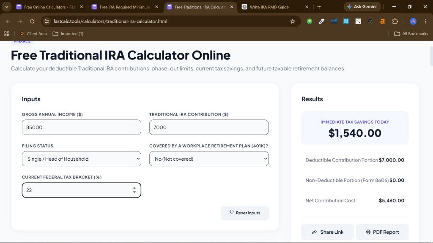Open the tab search dropdown arrow
Screen dimensions: 433x243
(x=7, y=7)
